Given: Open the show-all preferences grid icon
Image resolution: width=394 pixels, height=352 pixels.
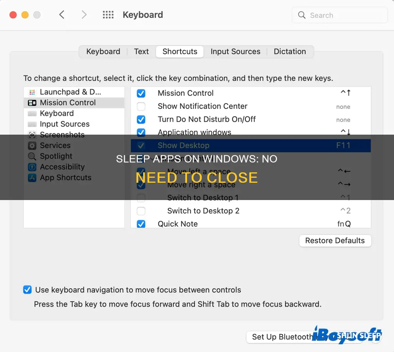Looking at the screenshot, I should pos(108,15).
